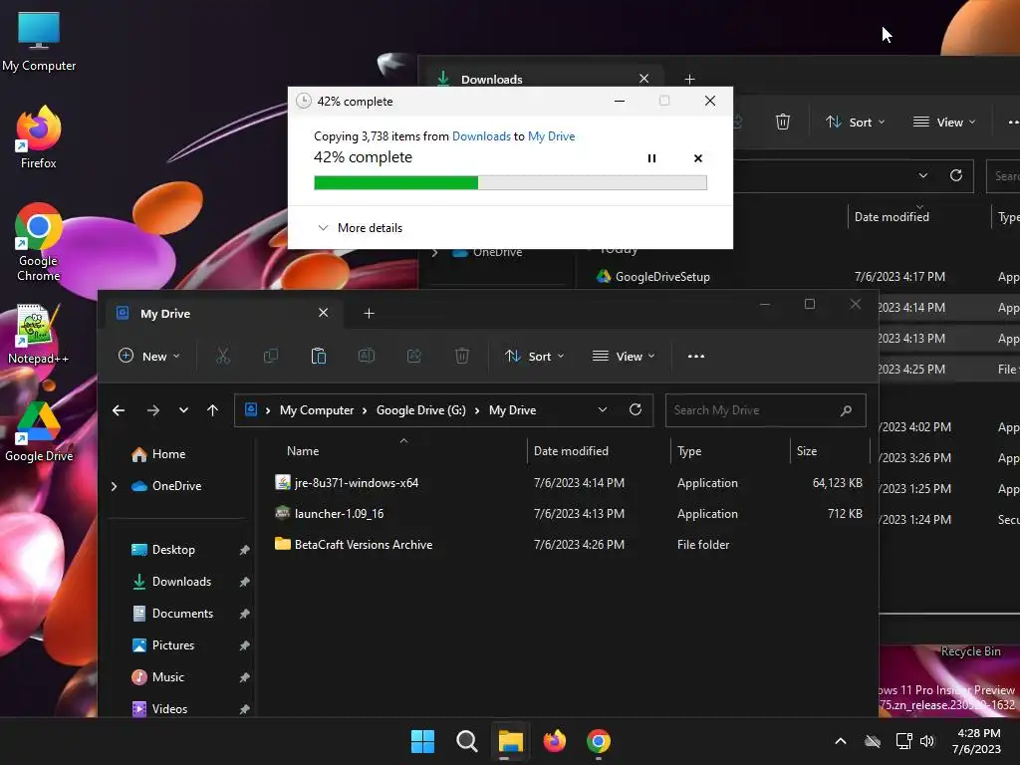Open See more menu in My Drive toolbar
1020x765 pixels.
696,356
